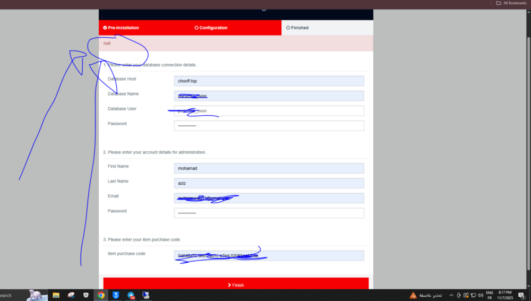Screen dimensions: 531x301
Task: Click the Google Chrome taskbar icon
Action: [101, 295]
